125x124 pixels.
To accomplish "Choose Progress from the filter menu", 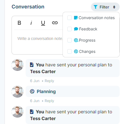I will (87, 40).
